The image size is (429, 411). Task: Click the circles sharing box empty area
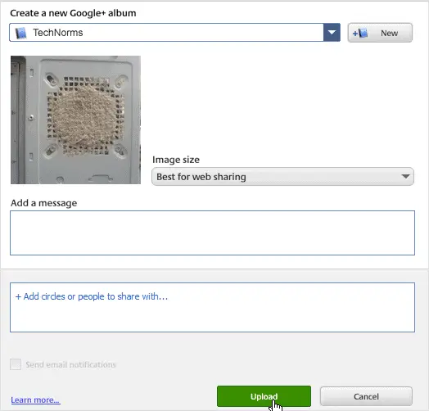point(212,318)
